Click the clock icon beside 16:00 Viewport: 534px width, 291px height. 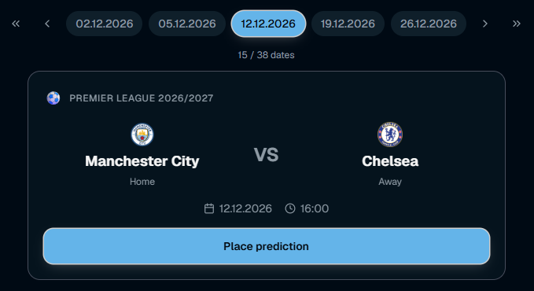(x=290, y=208)
